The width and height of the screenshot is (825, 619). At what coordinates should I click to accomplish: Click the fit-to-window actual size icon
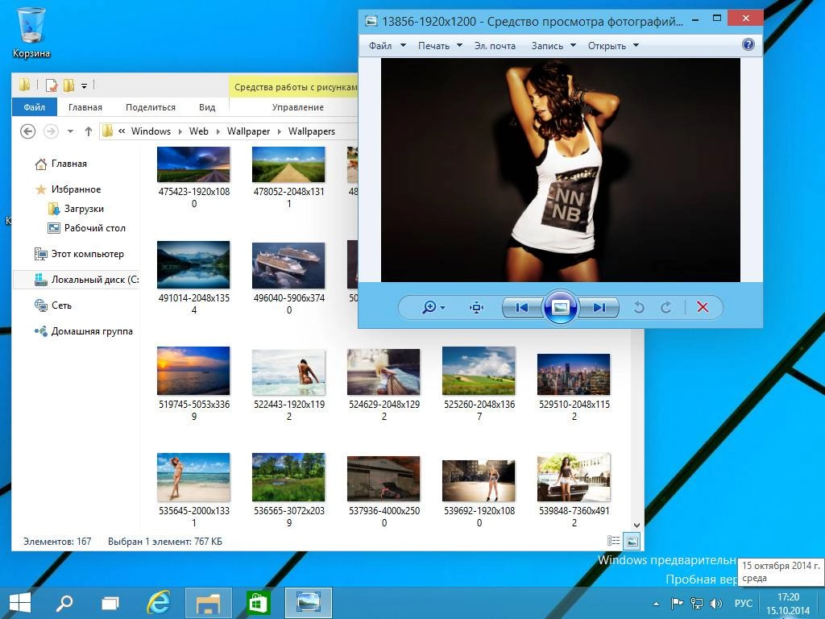[x=476, y=307]
